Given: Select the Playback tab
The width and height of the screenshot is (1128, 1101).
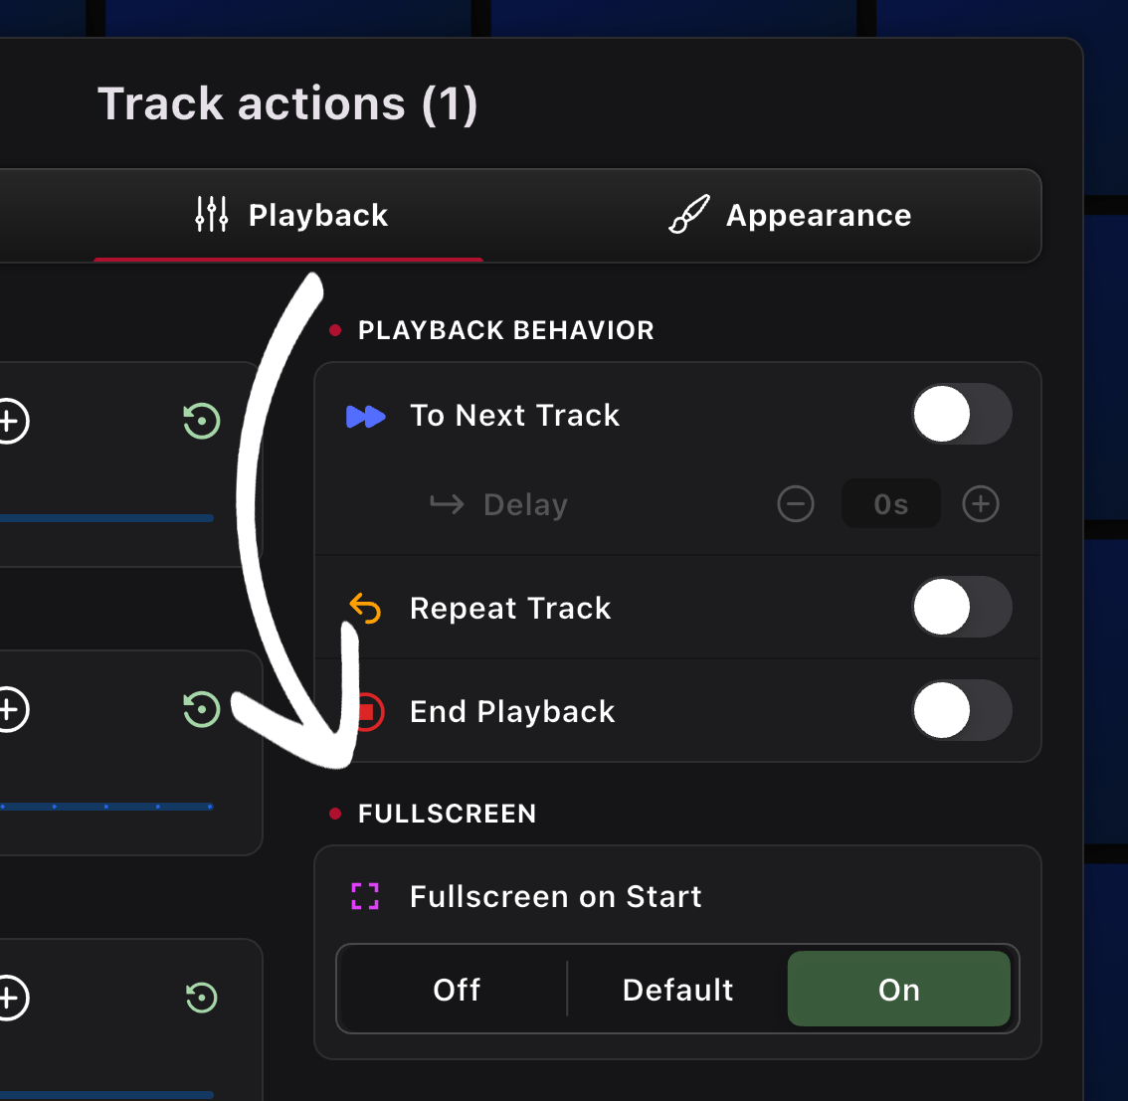Looking at the screenshot, I should [x=288, y=215].
